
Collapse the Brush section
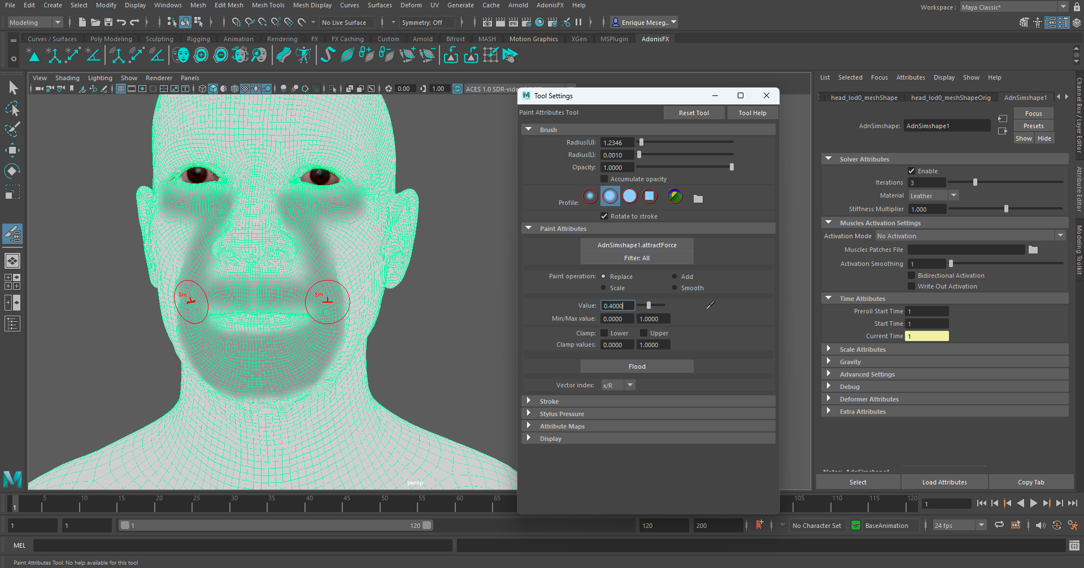(529, 129)
